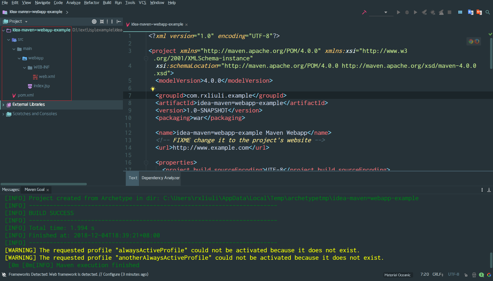Click the Collapse All icon in Project panel

pos(102,22)
